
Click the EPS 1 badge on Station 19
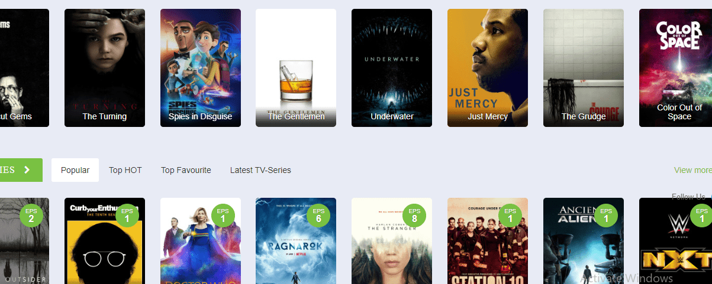pos(510,216)
